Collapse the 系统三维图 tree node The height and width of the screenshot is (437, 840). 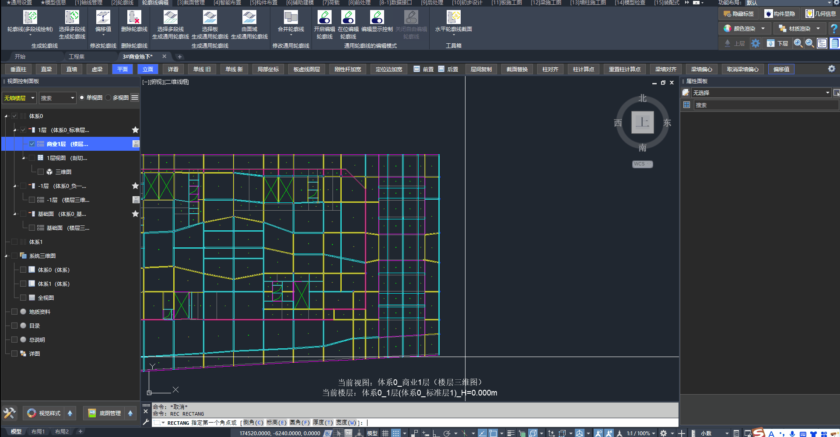[x=6, y=256]
